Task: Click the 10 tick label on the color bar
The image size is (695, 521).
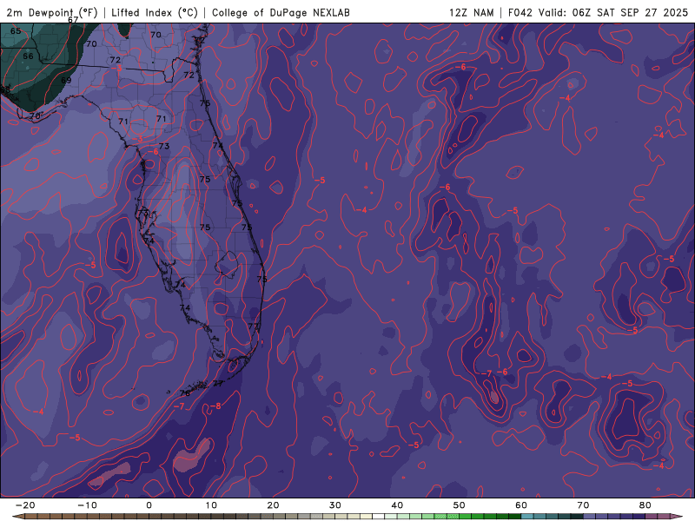Action: [211, 505]
